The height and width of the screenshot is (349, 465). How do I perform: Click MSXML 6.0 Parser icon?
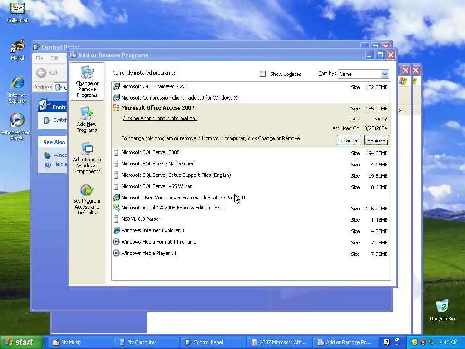[x=116, y=219]
